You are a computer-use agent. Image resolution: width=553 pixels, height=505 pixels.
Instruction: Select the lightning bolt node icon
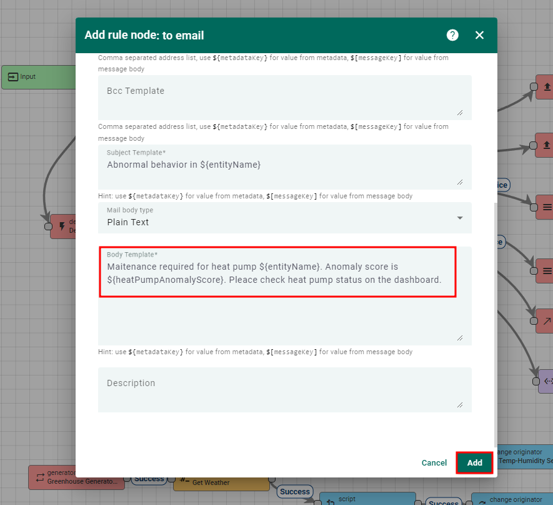point(62,226)
